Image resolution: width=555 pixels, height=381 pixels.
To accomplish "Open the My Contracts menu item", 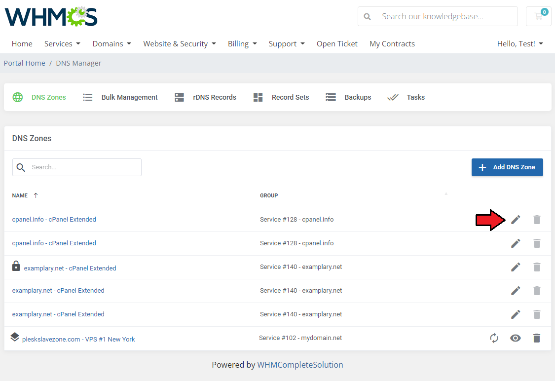I will click(x=392, y=43).
